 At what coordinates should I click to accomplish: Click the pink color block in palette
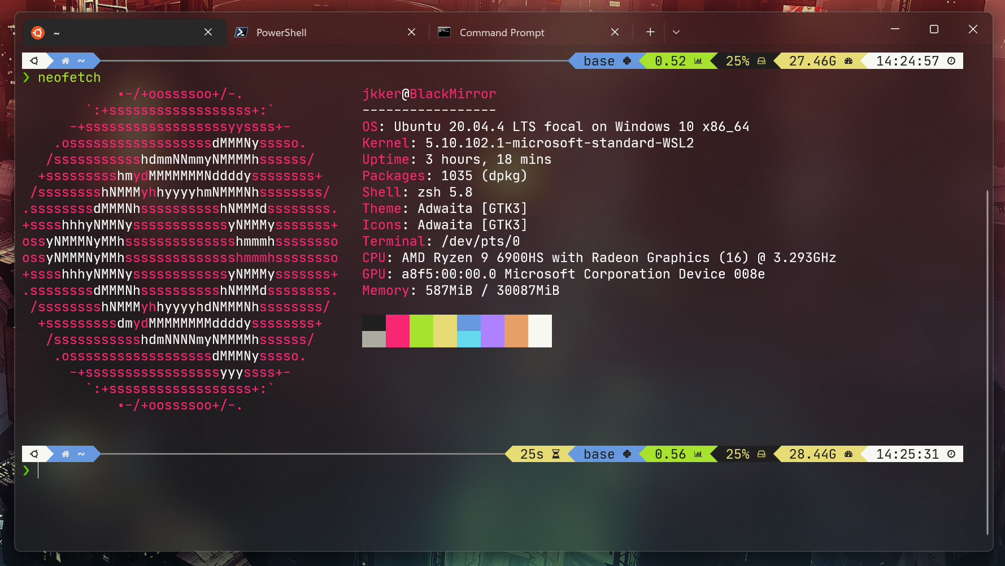tap(398, 331)
